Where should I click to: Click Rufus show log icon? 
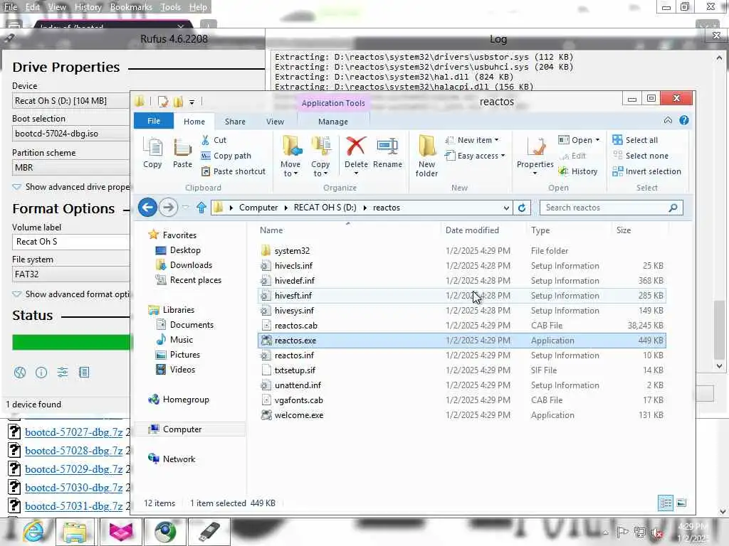click(84, 372)
